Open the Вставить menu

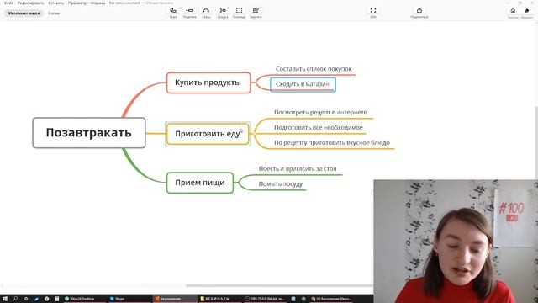56,3
